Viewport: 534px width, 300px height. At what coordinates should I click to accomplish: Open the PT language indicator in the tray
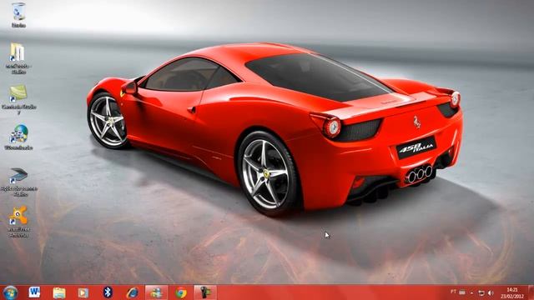453,292
